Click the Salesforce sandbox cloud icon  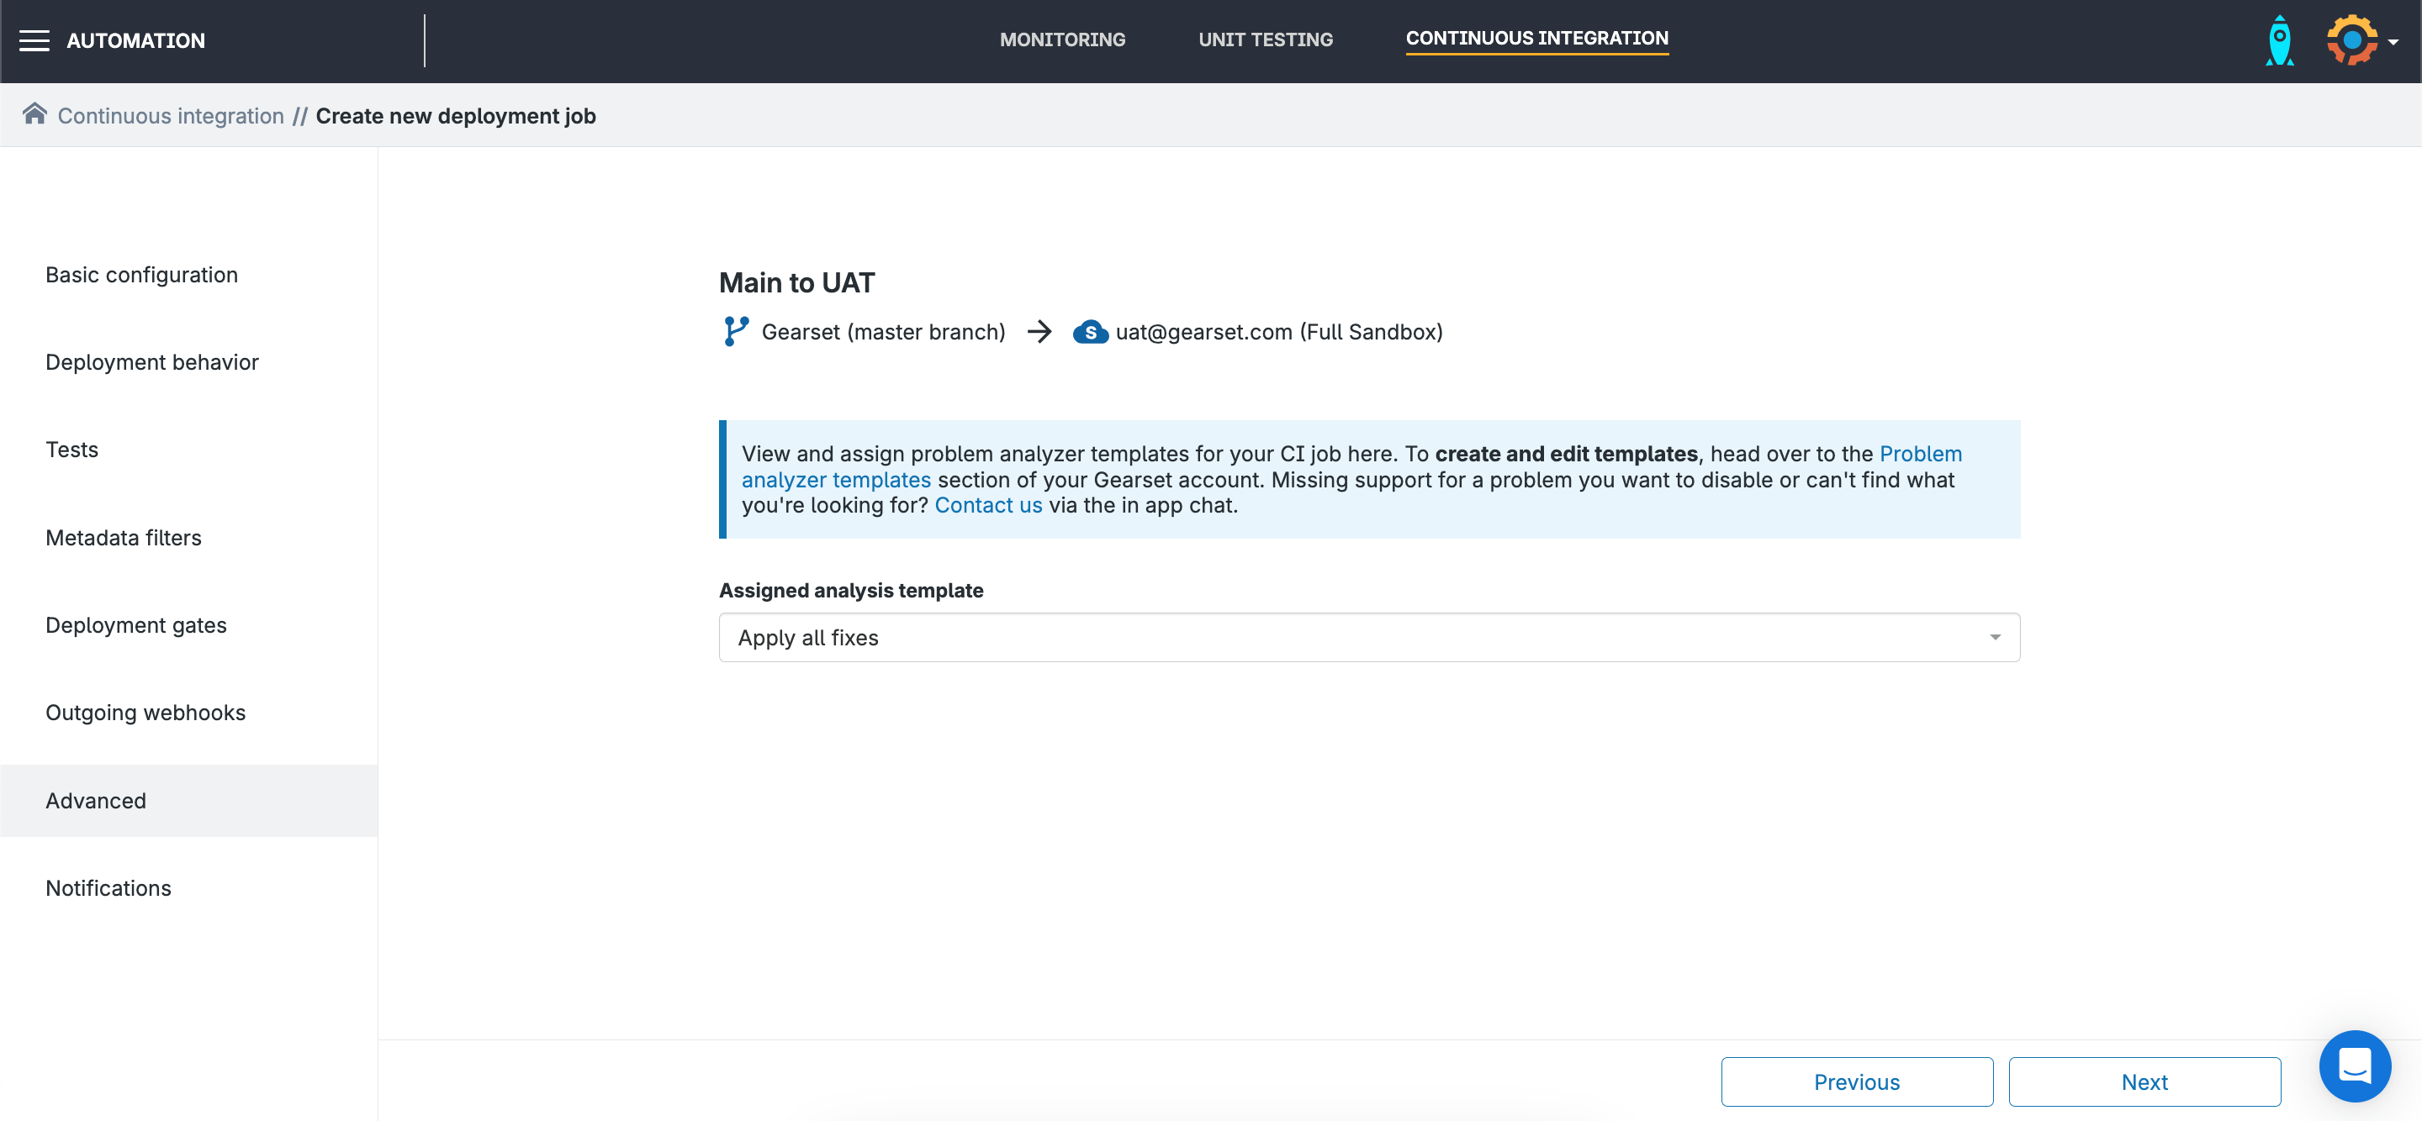point(1090,332)
